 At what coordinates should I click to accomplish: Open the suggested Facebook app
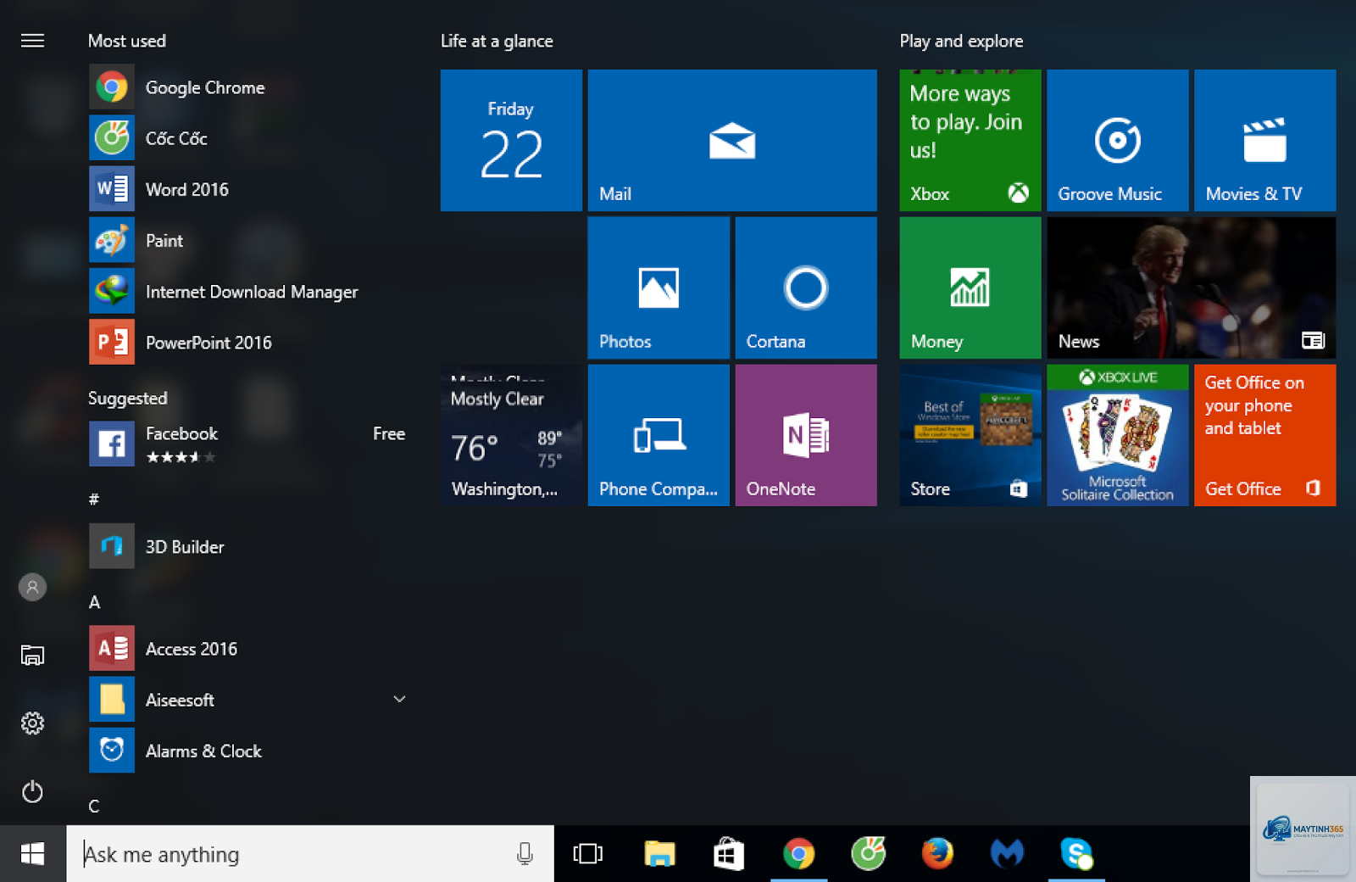point(247,444)
